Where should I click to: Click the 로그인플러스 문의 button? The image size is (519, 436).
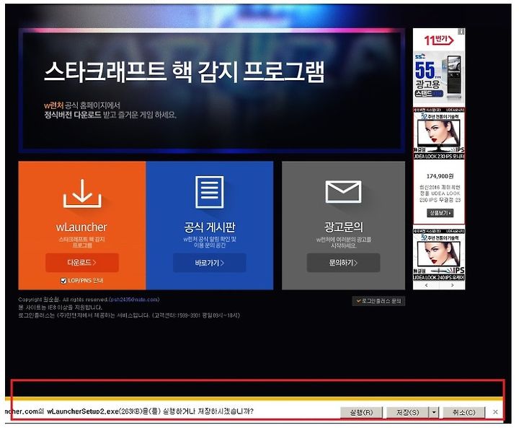point(378,301)
